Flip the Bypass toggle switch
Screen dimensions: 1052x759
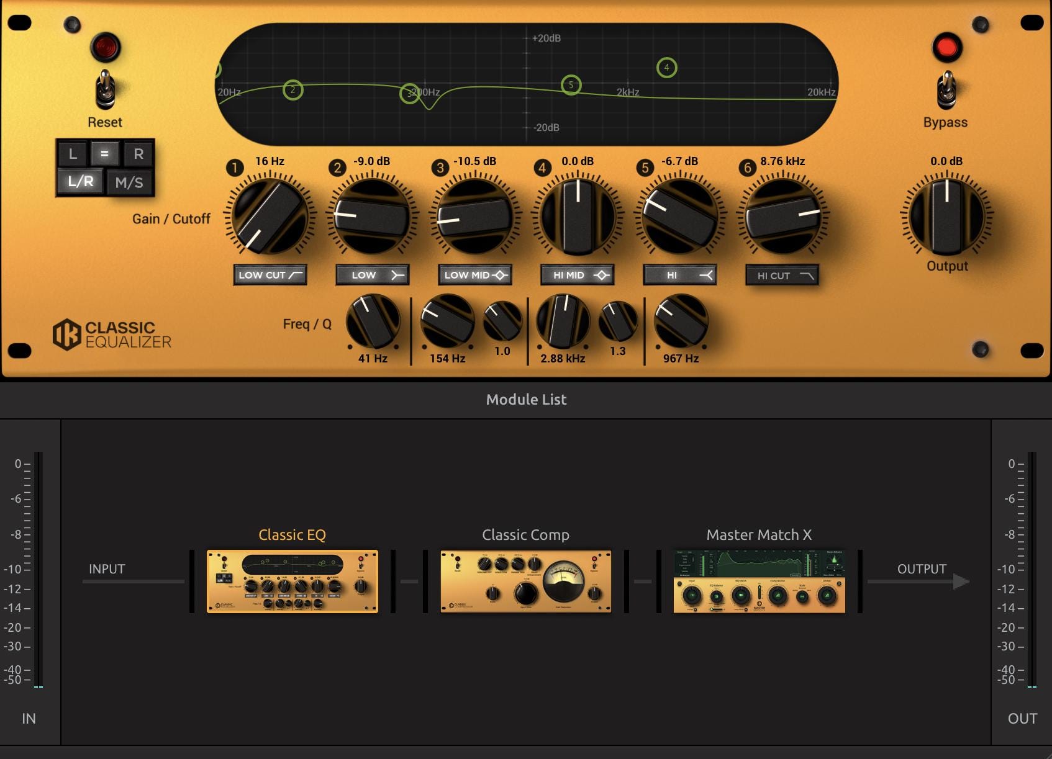[946, 89]
